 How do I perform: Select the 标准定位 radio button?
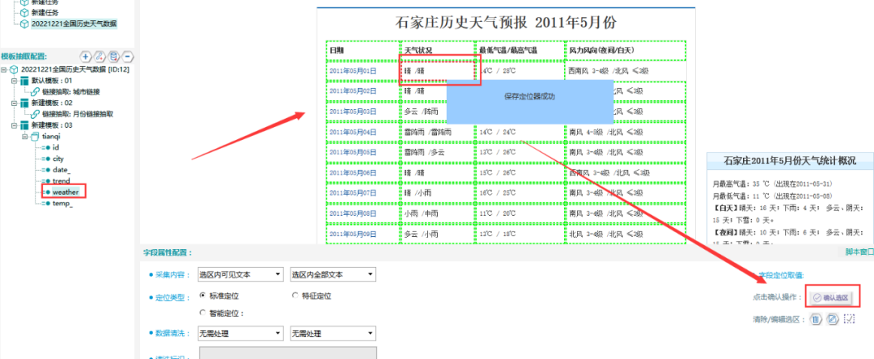coord(203,296)
